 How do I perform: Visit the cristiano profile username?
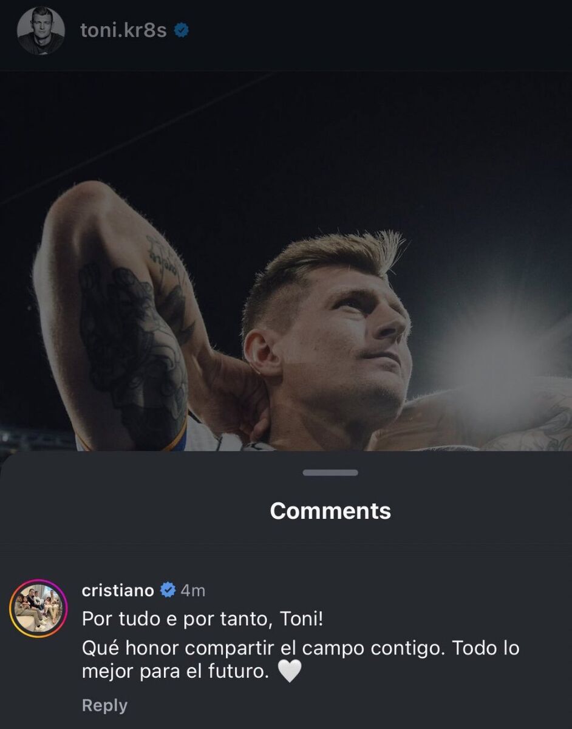pyautogui.click(x=118, y=590)
